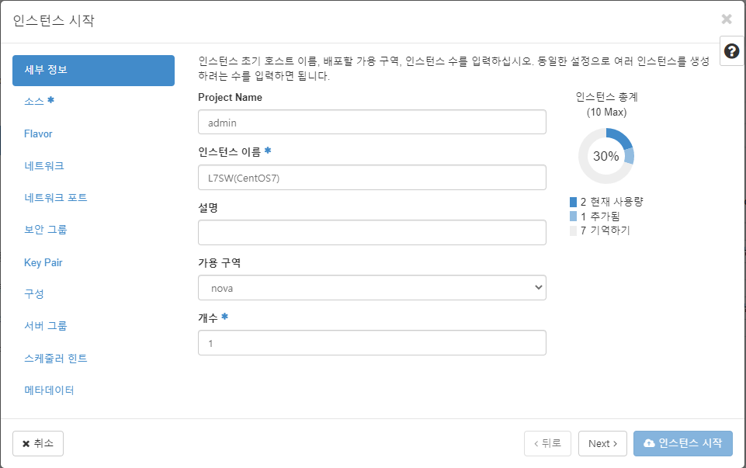This screenshot has height=468, width=746.
Task: Go to the Flavor step
Action: pos(38,133)
